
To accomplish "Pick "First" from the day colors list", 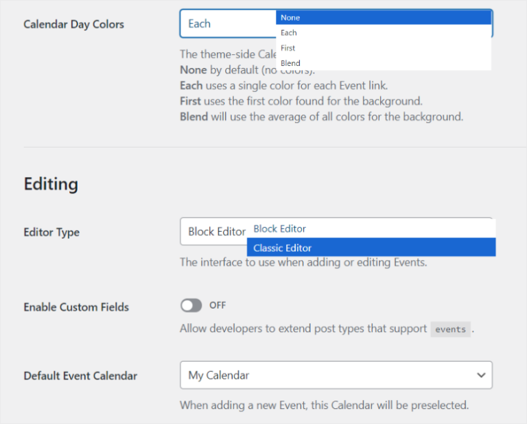I will 383,48.
